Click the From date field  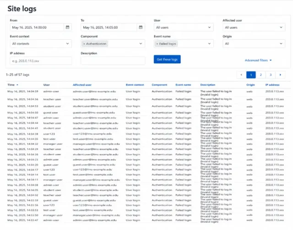click(x=37, y=27)
